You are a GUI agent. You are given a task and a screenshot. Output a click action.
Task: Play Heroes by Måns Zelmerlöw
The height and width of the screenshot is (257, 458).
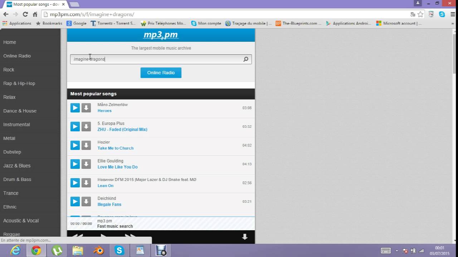click(75, 107)
